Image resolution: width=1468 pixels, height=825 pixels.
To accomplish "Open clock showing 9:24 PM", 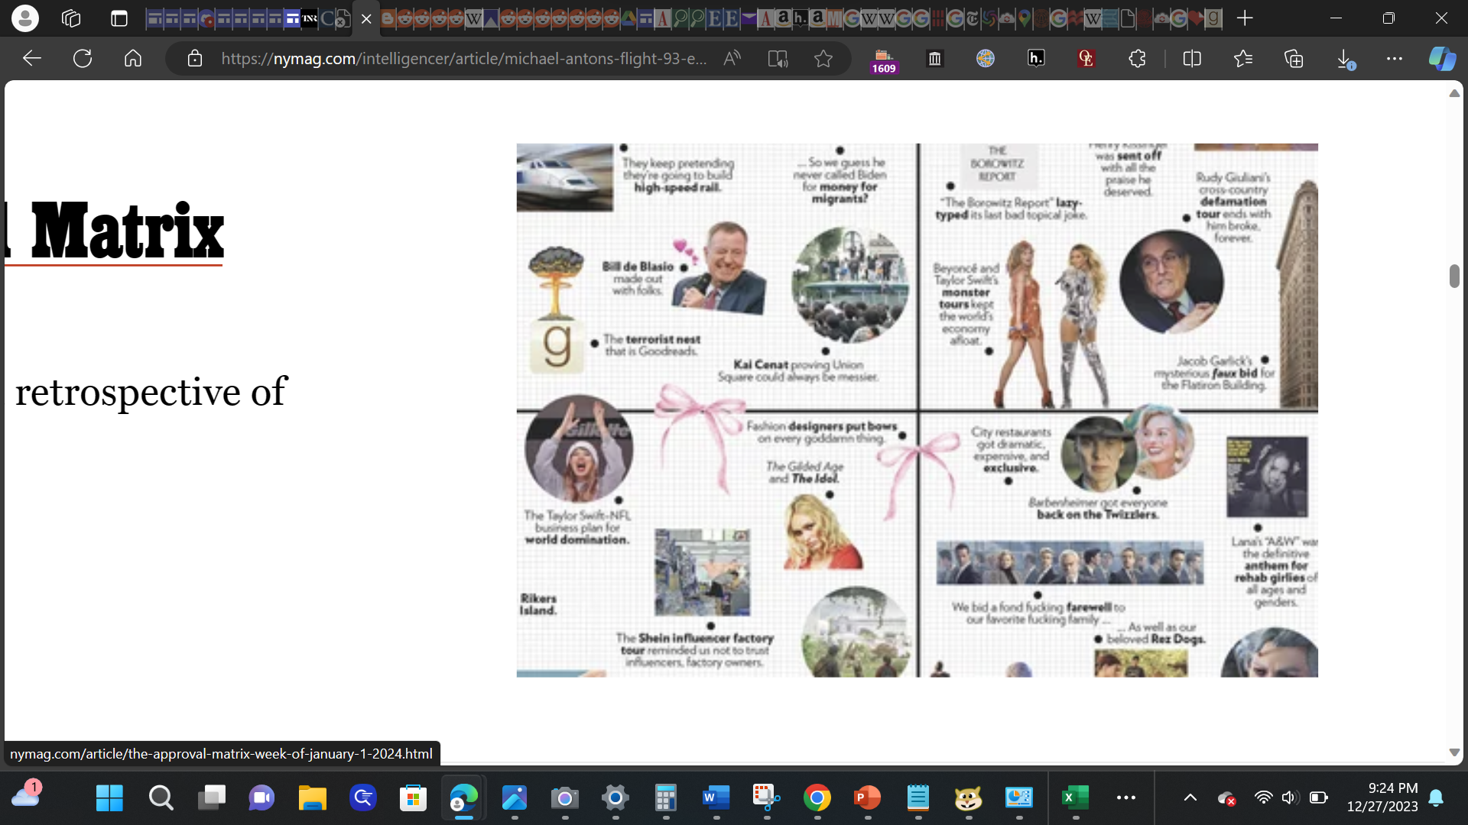I will click(x=1382, y=797).
